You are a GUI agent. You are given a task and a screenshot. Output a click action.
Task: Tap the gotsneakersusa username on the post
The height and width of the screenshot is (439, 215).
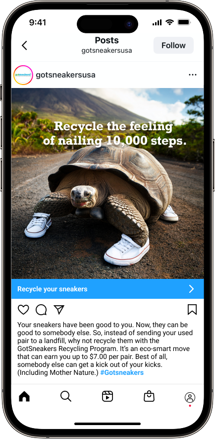point(65,75)
